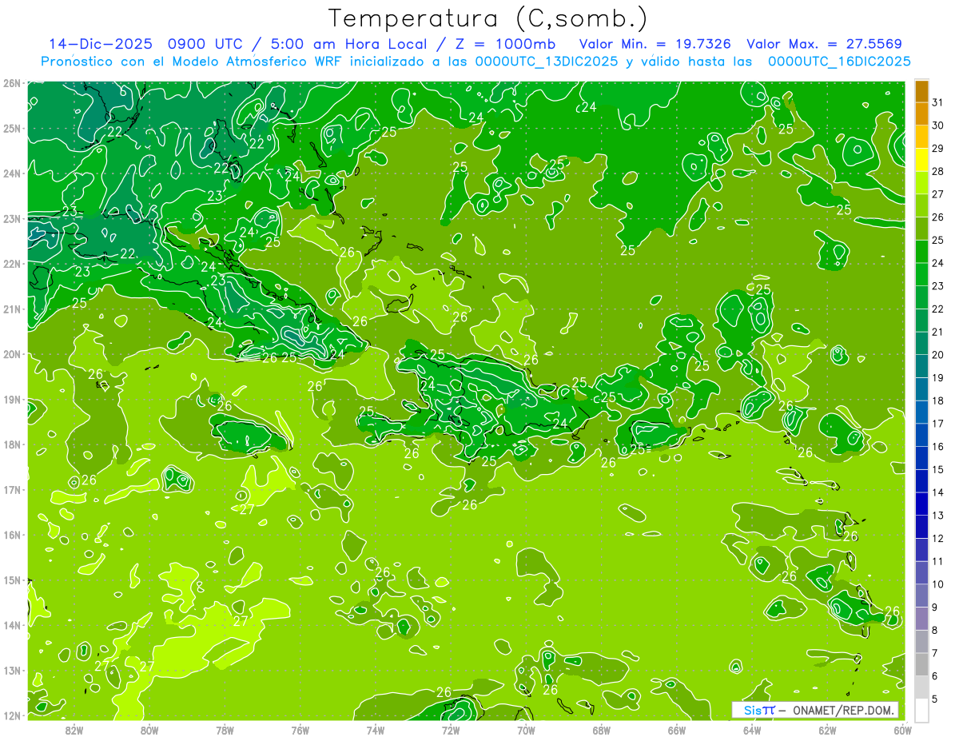
Task: Click the '22N' latitude axis label
Action: click(11, 264)
